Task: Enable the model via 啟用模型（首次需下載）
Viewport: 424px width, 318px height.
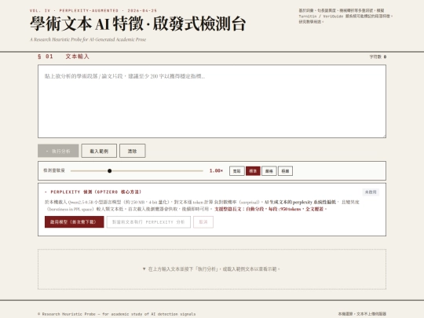Action: pyautogui.click(x=74, y=222)
